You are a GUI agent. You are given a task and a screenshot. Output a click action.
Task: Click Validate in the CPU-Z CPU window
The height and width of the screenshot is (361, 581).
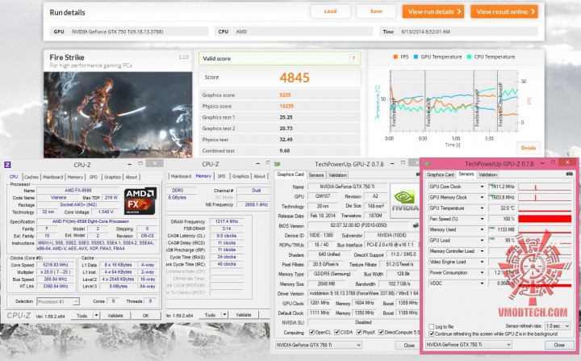(x=115, y=315)
